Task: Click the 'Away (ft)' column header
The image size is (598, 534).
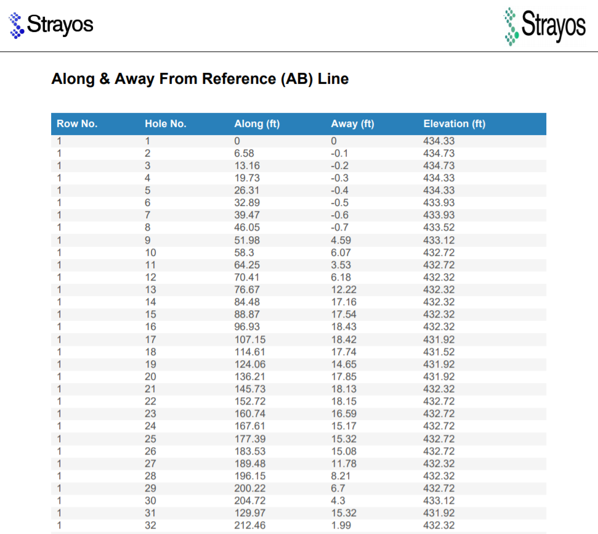Action: pos(352,124)
